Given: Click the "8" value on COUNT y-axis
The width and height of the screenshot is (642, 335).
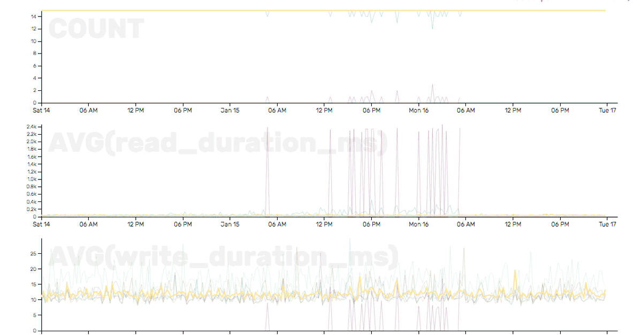Looking at the screenshot, I should pyautogui.click(x=35, y=53).
